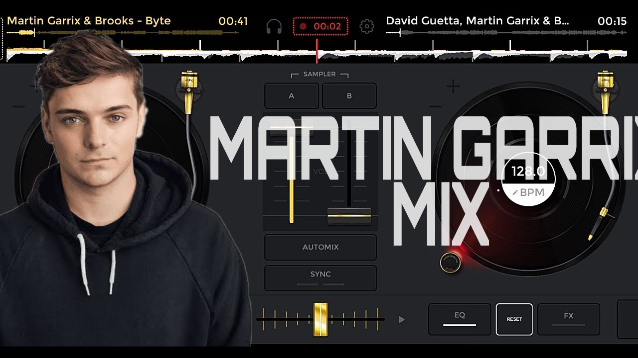This screenshot has height=358, width=638.
Task: Select sampler A button
Action: tap(292, 96)
